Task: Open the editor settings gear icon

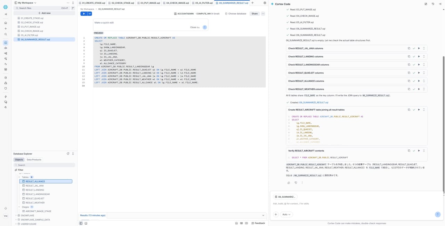Action: coord(265,3)
